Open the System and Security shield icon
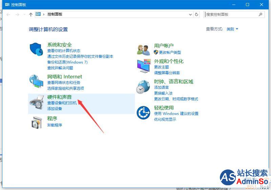The width and height of the screenshot is (271, 190). (x=36, y=49)
